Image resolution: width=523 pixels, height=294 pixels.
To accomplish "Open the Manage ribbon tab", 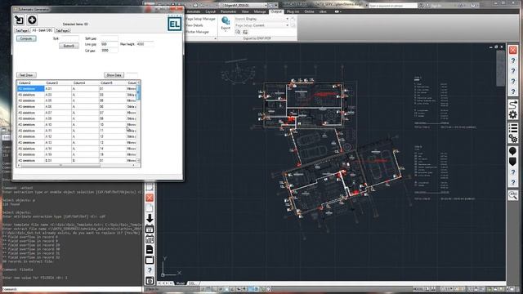I will point(260,11).
